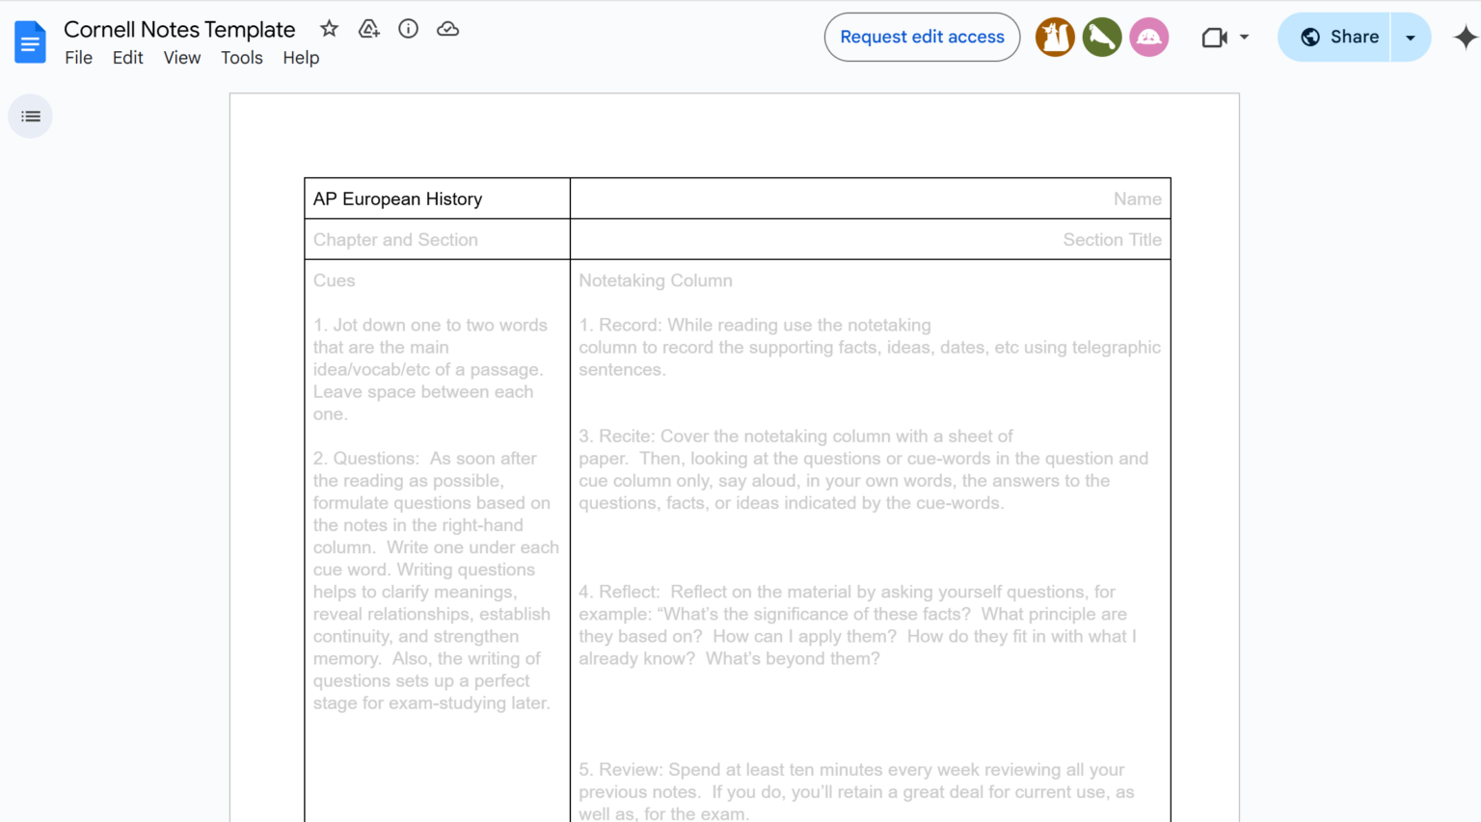Viewport: 1481px width, 822px height.
Task: Click the globe icon inside the Share button
Action: [1309, 37]
